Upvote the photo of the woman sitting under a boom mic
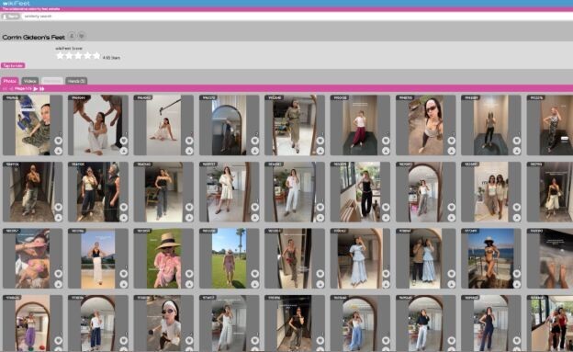The height and width of the screenshot is (352, 573). [x=189, y=151]
